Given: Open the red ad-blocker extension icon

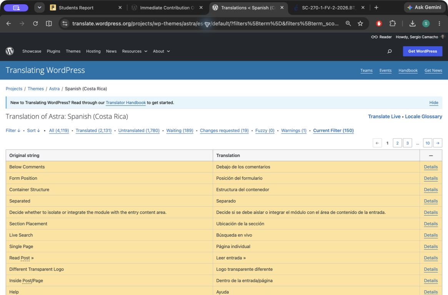Looking at the screenshot, I should (x=379, y=23).
